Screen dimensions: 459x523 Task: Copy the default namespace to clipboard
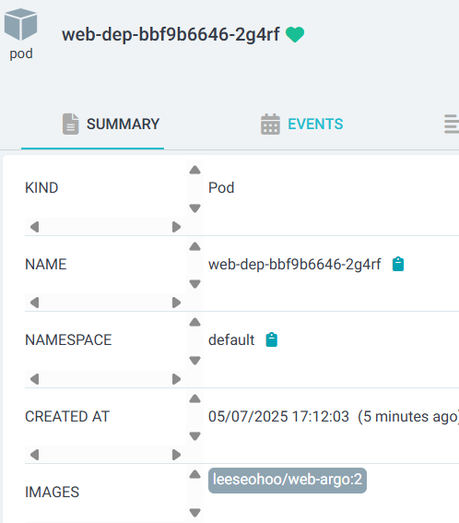pos(272,339)
